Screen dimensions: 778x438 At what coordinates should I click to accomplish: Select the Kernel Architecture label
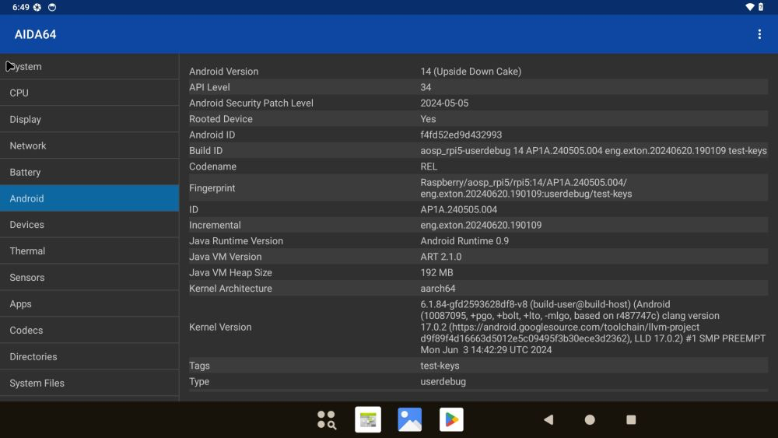pyautogui.click(x=230, y=289)
